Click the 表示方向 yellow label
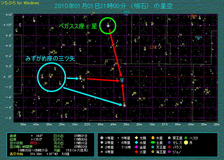Viewport: 224px width, 160px height. pyautogui.click(x=14, y=153)
